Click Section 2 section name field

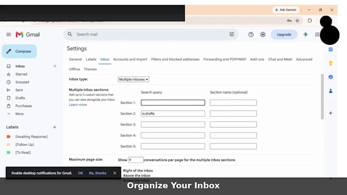233,114
